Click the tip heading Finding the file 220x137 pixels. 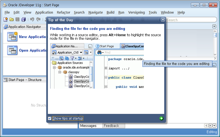pyautogui.click(x=88, y=29)
